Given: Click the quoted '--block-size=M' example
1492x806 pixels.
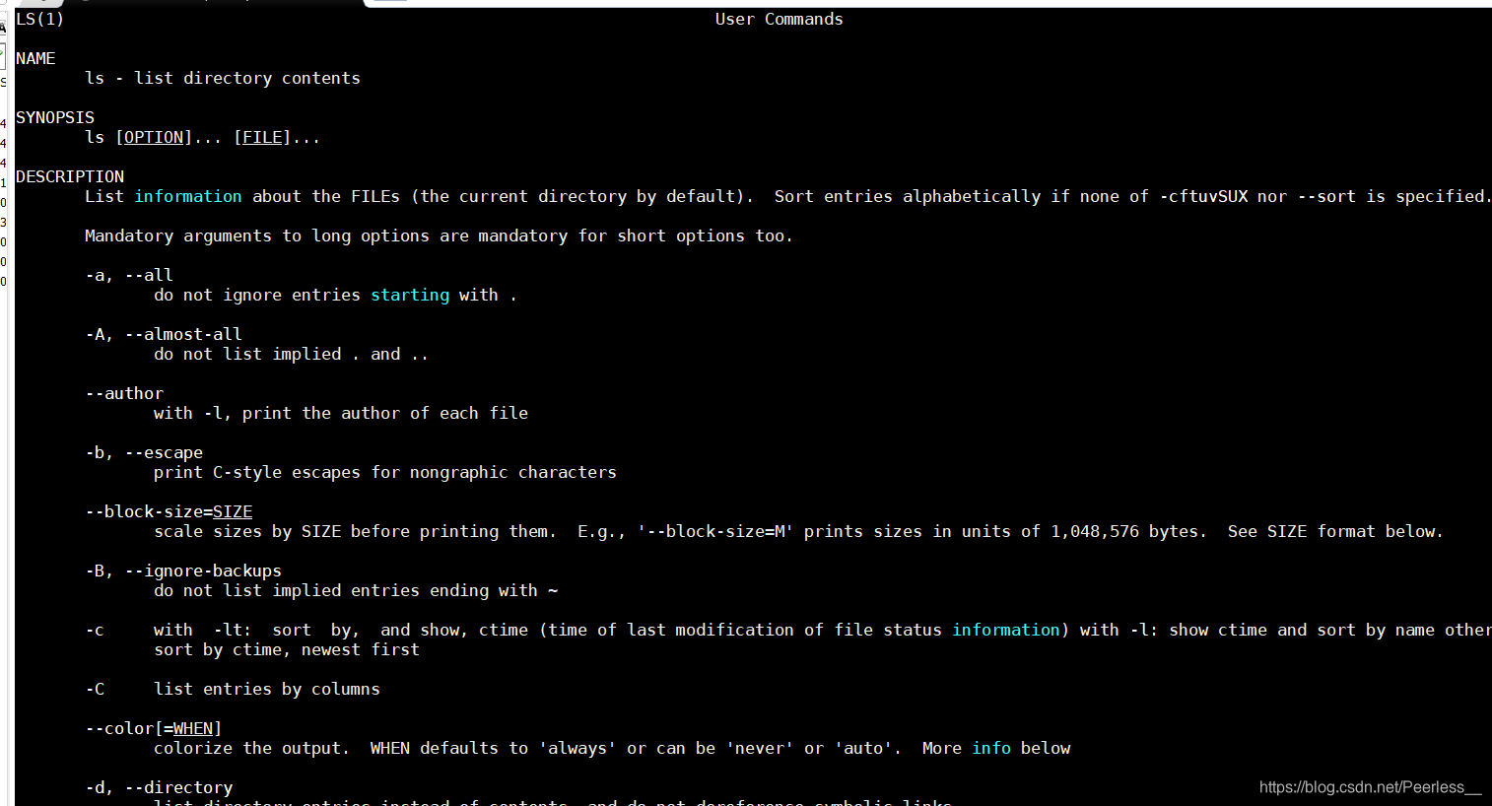Looking at the screenshot, I should (x=715, y=531).
